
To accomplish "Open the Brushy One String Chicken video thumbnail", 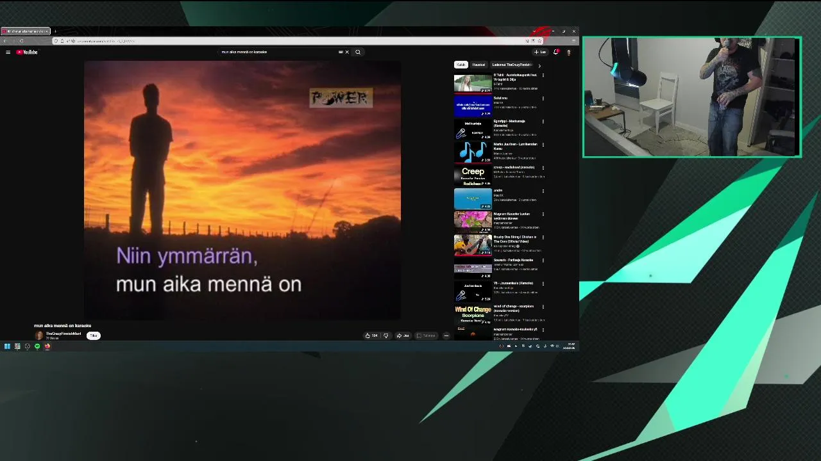I will click(473, 245).
